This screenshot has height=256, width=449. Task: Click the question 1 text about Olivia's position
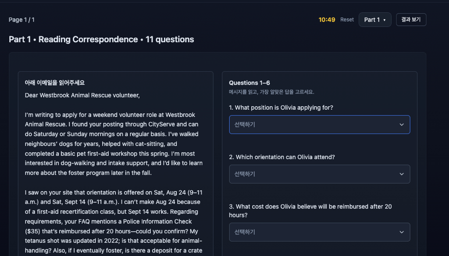[281, 108]
